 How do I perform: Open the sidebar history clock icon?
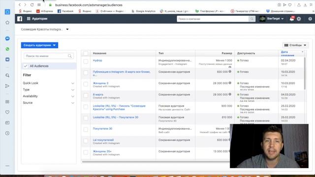click(7, 133)
